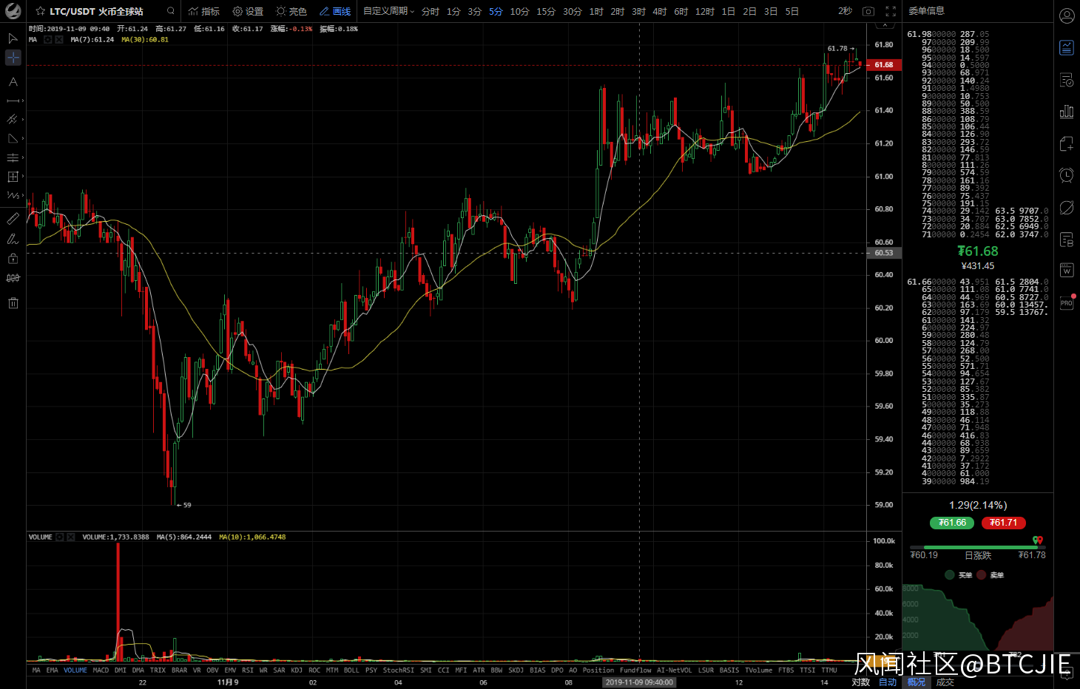This screenshot has width=1080, height=689.
Task: Open the refresh interval 2秒 selector
Action: click(845, 11)
